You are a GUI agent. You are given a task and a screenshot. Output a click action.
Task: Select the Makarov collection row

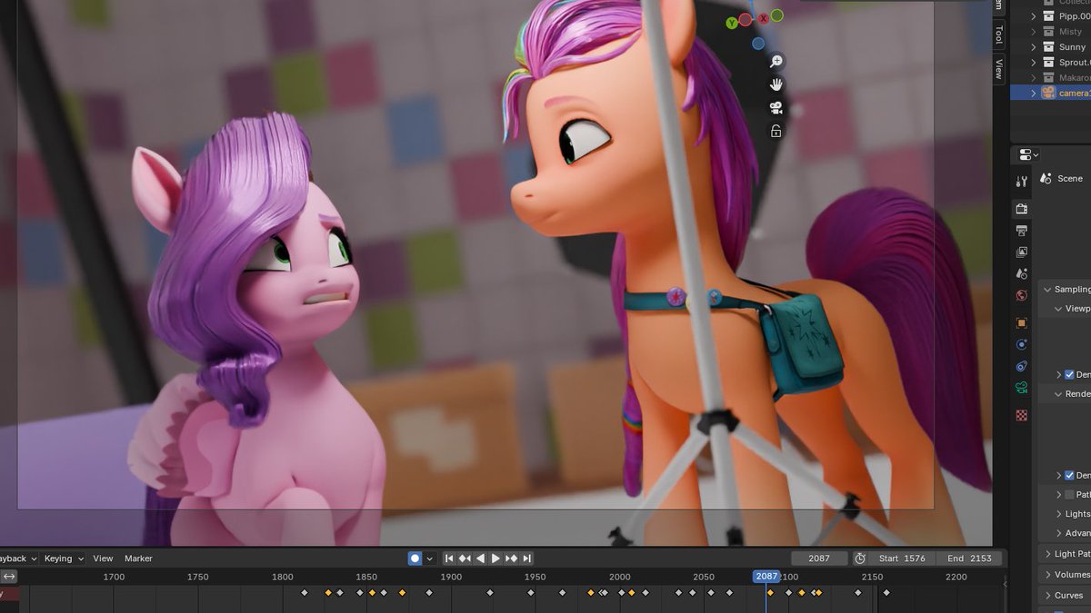[1051, 77]
